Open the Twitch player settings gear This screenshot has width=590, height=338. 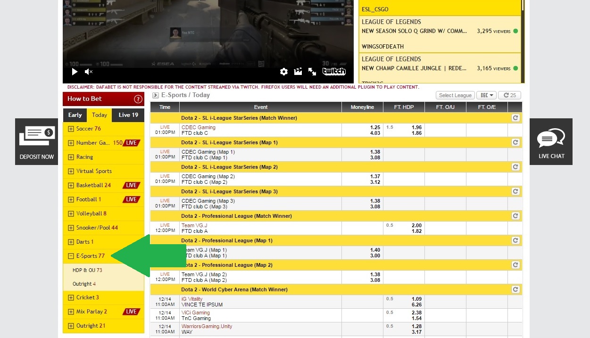point(283,71)
